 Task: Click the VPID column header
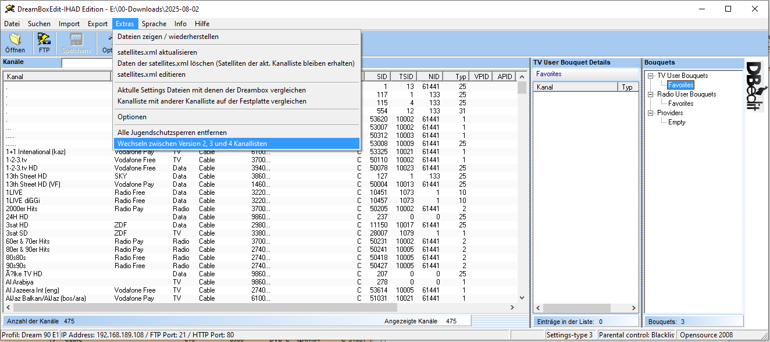482,77
